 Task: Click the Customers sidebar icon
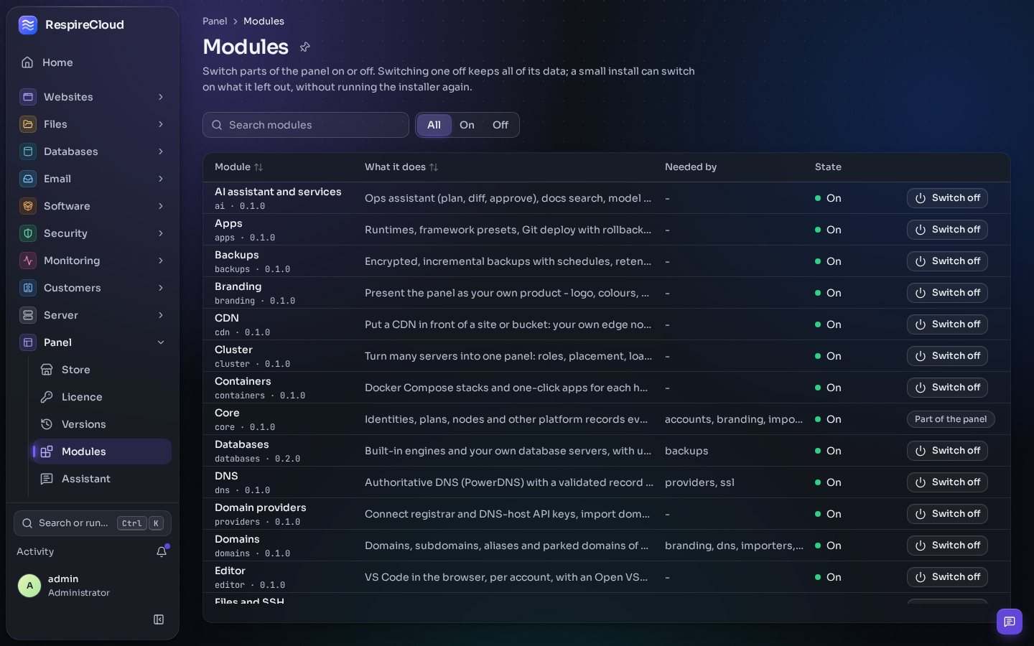tap(28, 288)
